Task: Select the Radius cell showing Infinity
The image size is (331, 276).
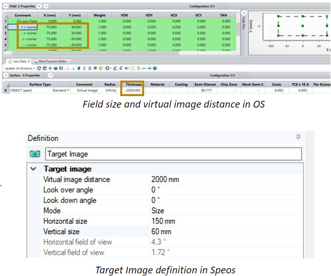Action: tap(111, 90)
